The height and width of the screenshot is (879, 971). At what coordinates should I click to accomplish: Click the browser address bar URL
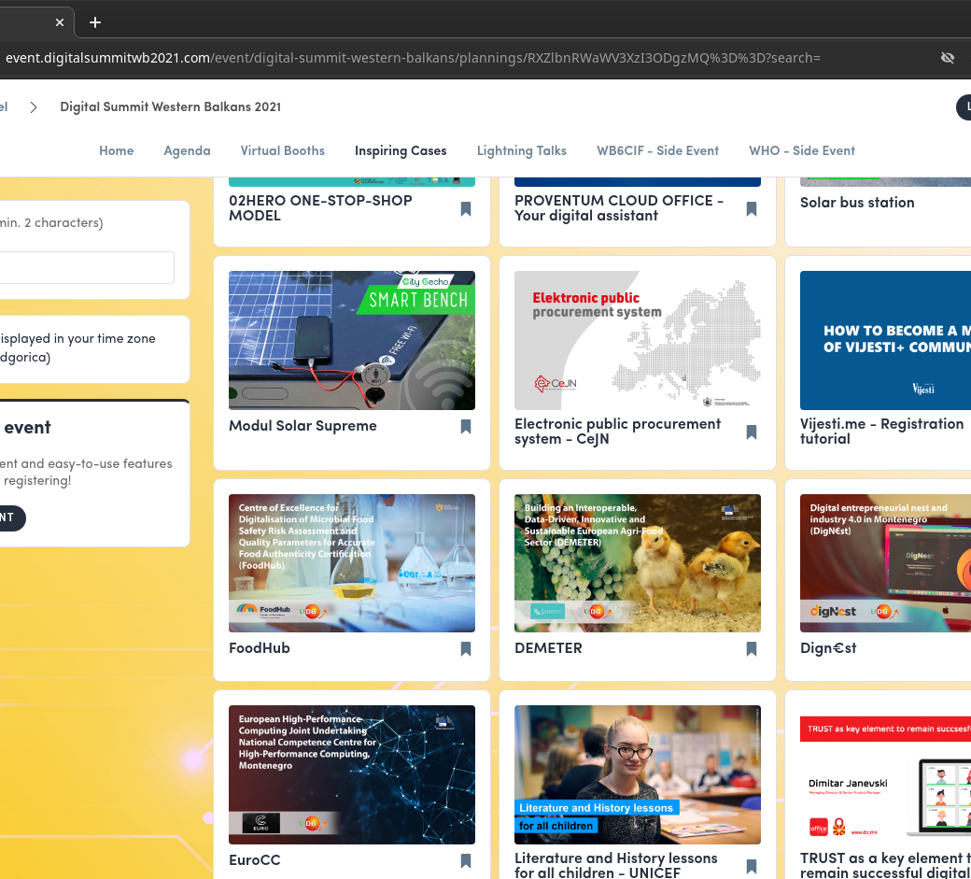click(x=413, y=58)
